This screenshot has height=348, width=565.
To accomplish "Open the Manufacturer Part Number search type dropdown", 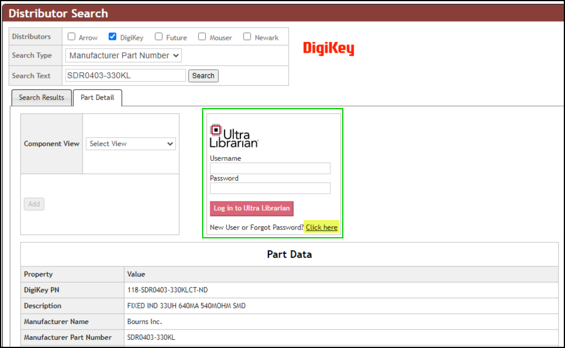I will click(x=123, y=55).
